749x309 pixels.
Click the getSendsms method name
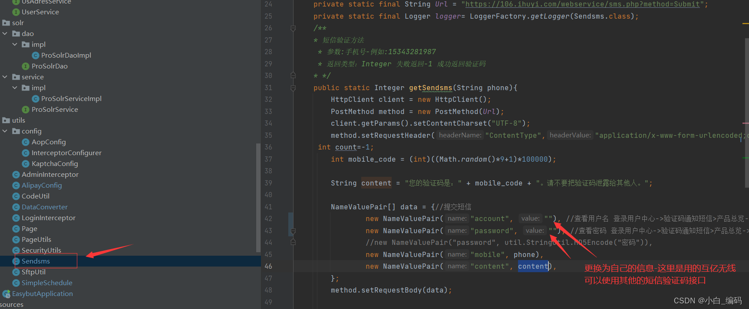tap(430, 88)
